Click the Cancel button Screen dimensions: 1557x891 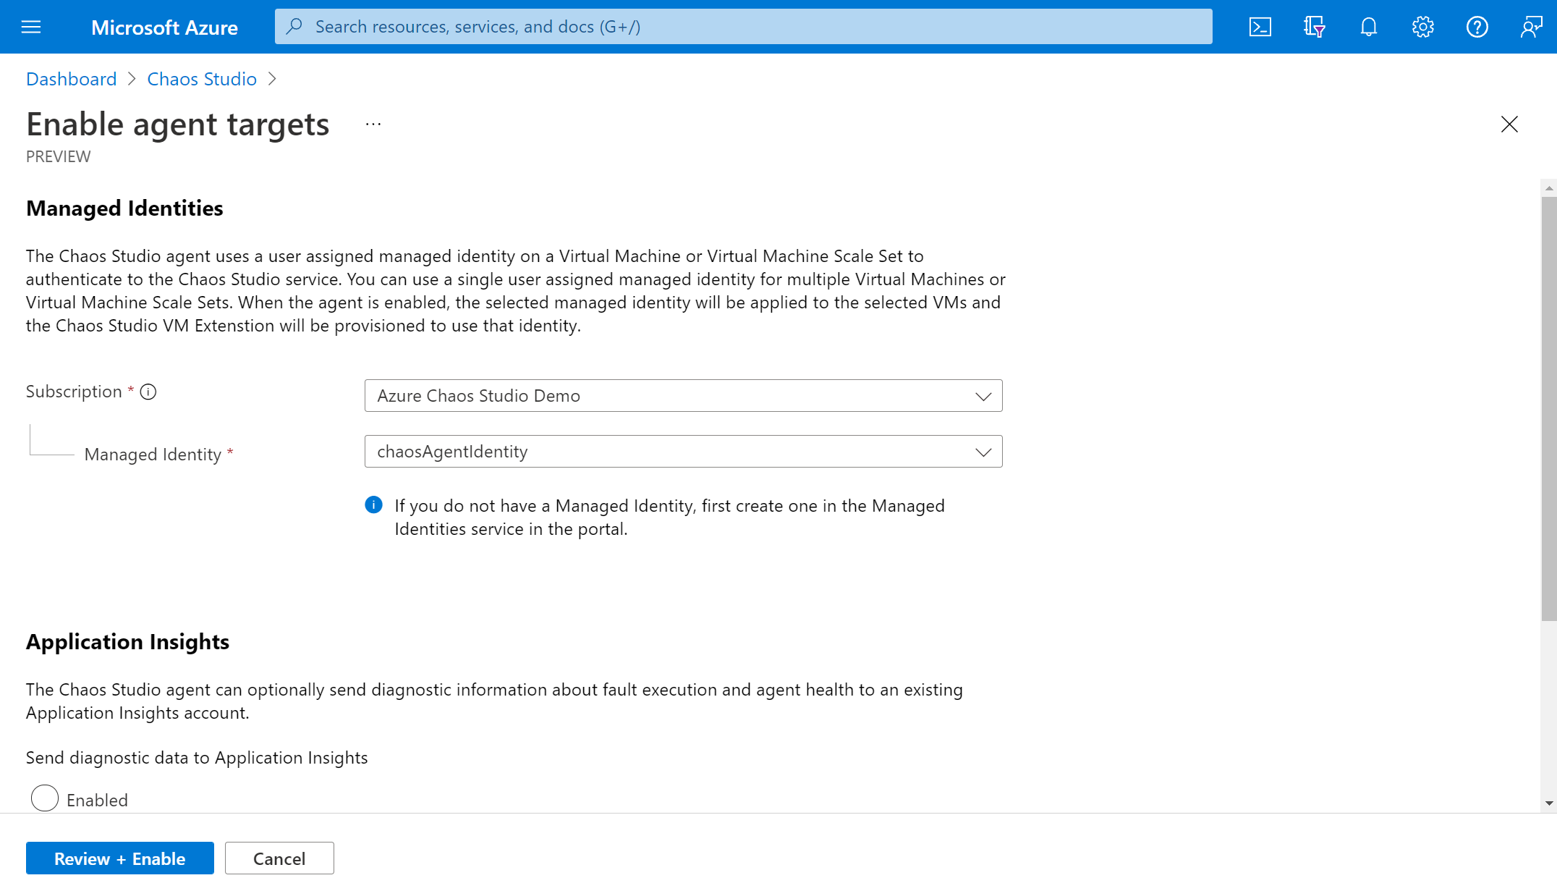279,858
